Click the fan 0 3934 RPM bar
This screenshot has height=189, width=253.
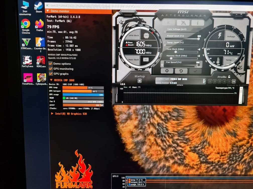coord(83,101)
